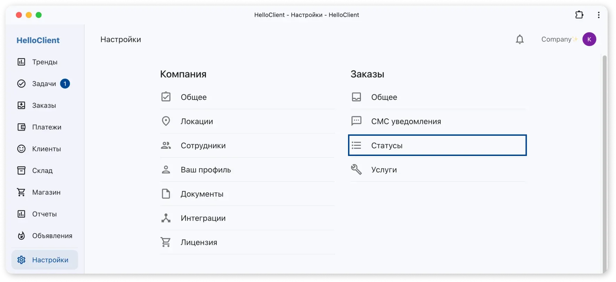Click the Платежи wallet icon

(x=21, y=127)
